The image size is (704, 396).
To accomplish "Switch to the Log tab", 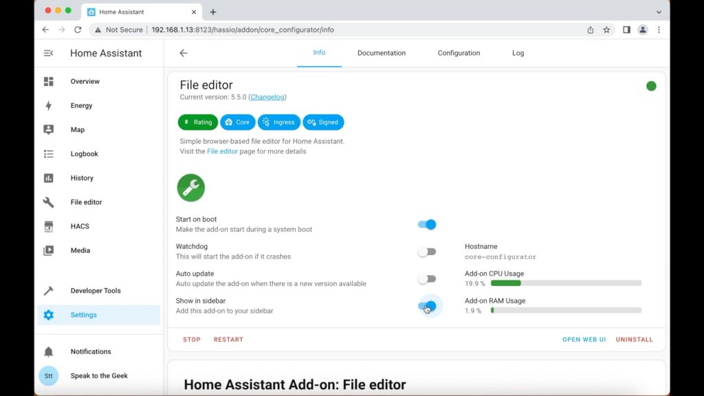I will (x=518, y=53).
